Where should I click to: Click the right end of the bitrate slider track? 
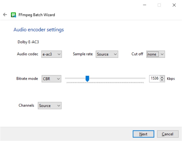pos(144,78)
